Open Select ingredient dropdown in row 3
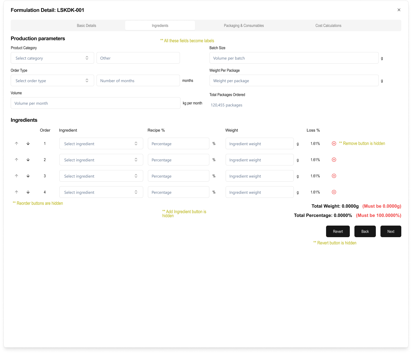This screenshot has height=354, width=412. [x=101, y=176]
